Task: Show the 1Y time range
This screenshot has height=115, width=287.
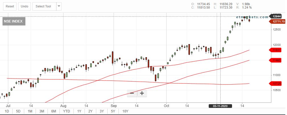Action: [x=79, y=111]
